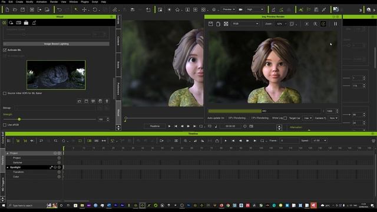Open the cloud-shaped atmosphere icon in Visual panel
This screenshot has width=377, height=212.
click(11, 22)
